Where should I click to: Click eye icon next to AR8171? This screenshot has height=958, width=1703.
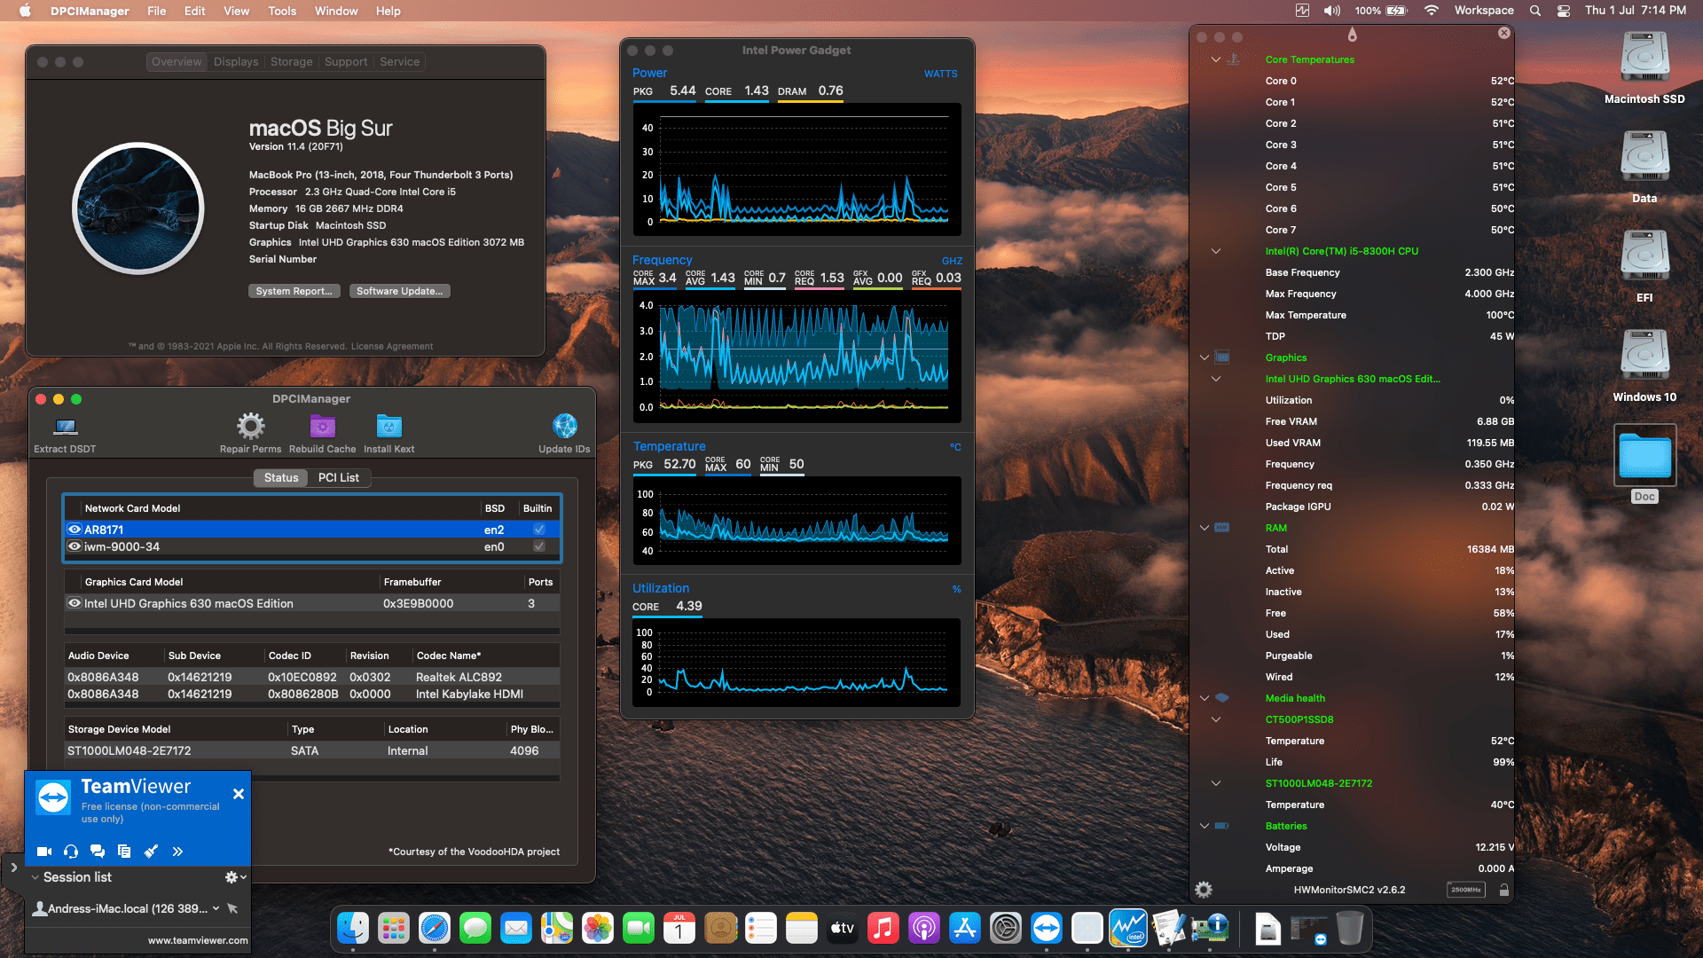tap(75, 530)
